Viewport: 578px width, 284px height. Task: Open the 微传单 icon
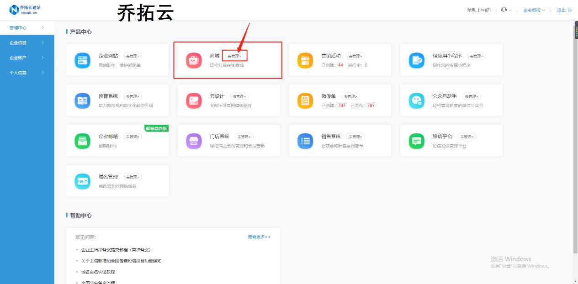(305, 100)
